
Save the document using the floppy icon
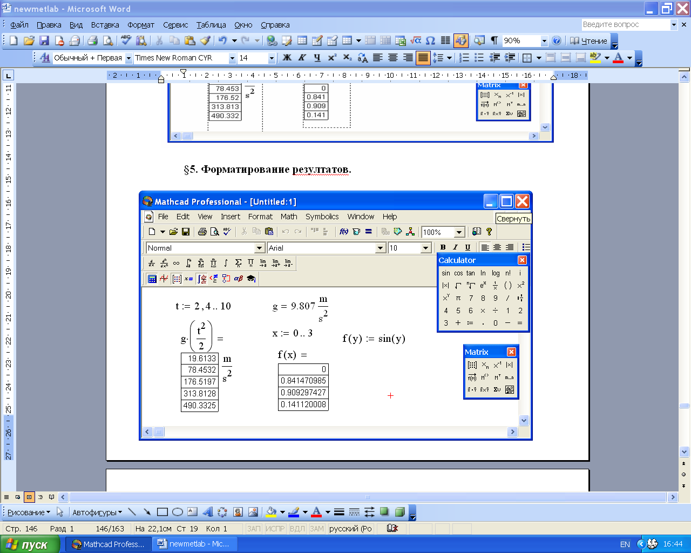44,41
